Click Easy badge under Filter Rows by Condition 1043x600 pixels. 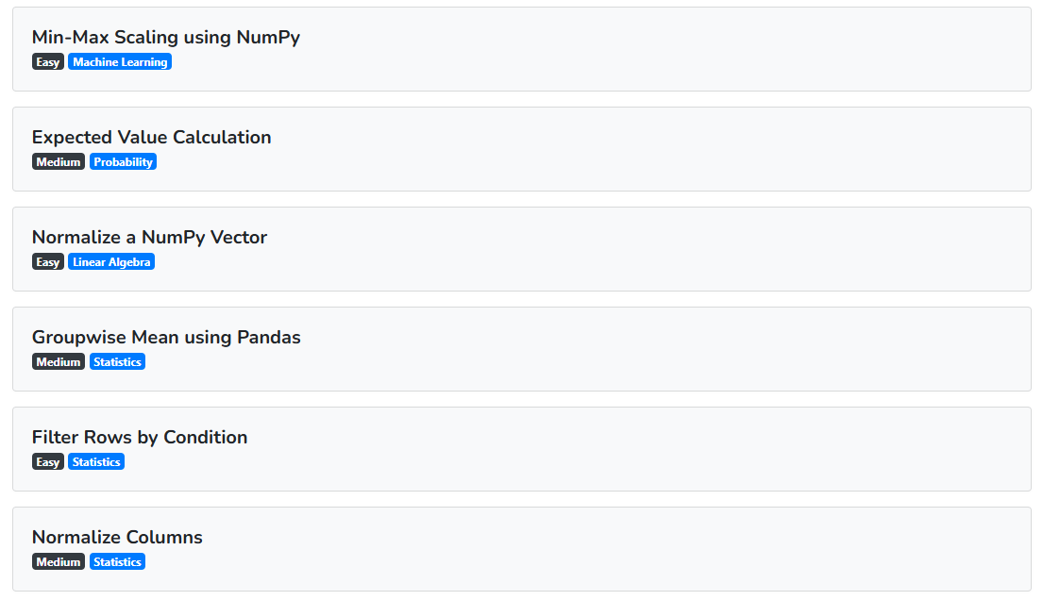coord(48,462)
